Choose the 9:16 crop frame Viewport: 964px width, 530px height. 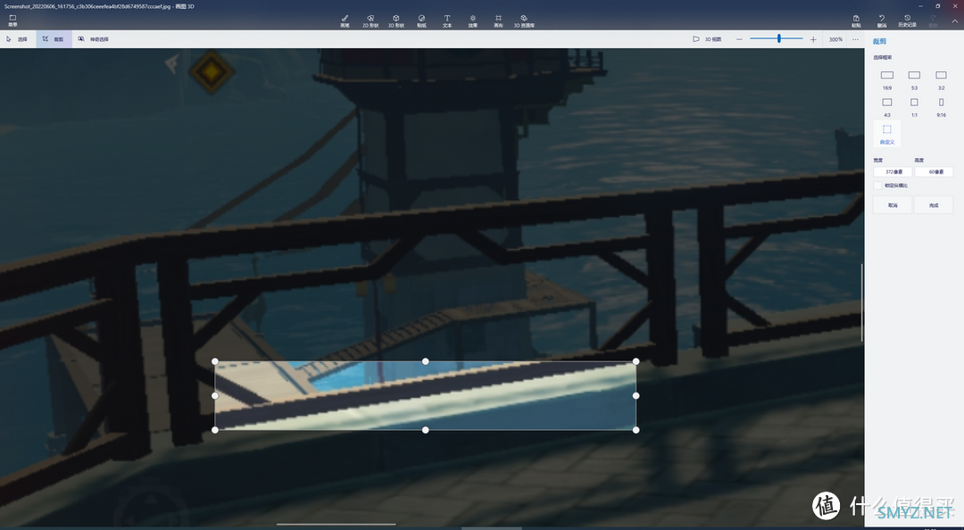[942, 106]
